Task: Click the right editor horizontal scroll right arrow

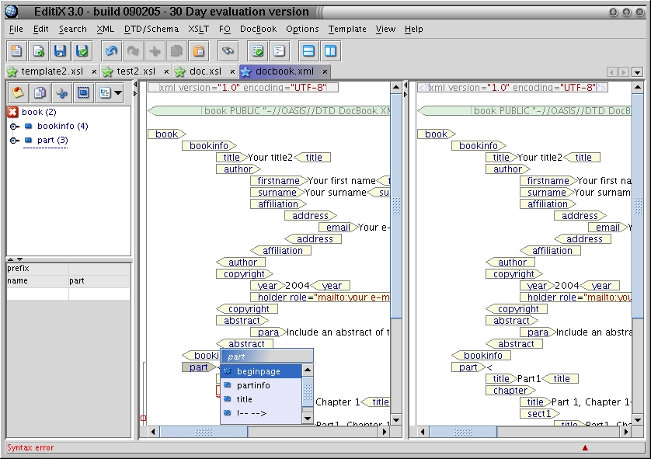Action: [x=625, y=432]
